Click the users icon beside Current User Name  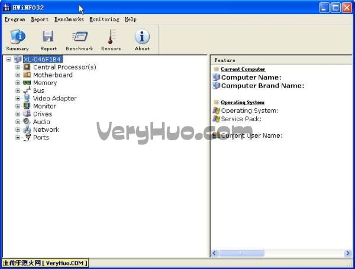[217, 135]
